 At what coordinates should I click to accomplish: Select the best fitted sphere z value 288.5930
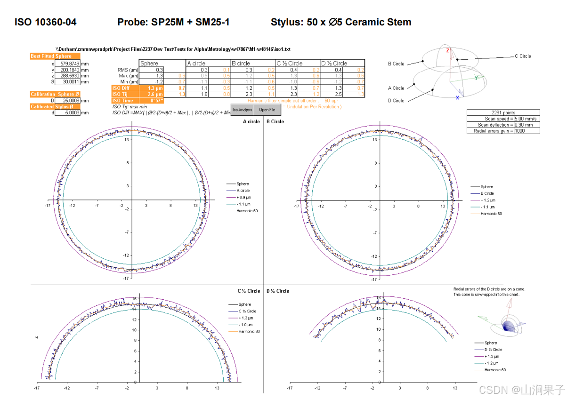pyautogui.click(x=67, y=75)
